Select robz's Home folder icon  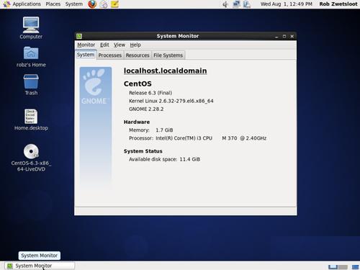[x=31, y=57]
